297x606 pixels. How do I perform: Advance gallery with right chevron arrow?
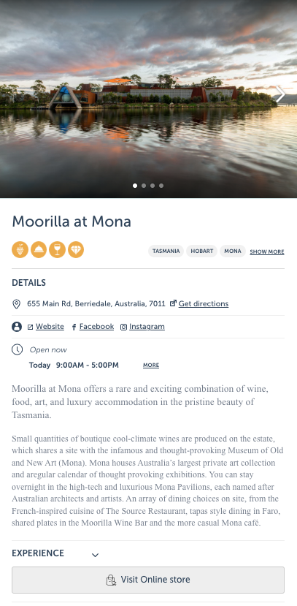click(280, 94)
